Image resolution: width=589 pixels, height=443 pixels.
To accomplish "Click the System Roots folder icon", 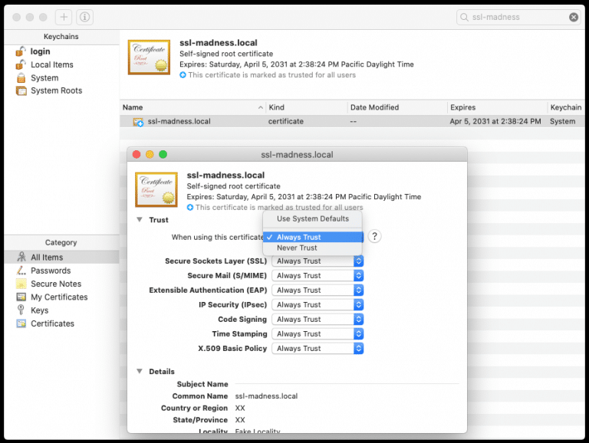I will (21, 91).
